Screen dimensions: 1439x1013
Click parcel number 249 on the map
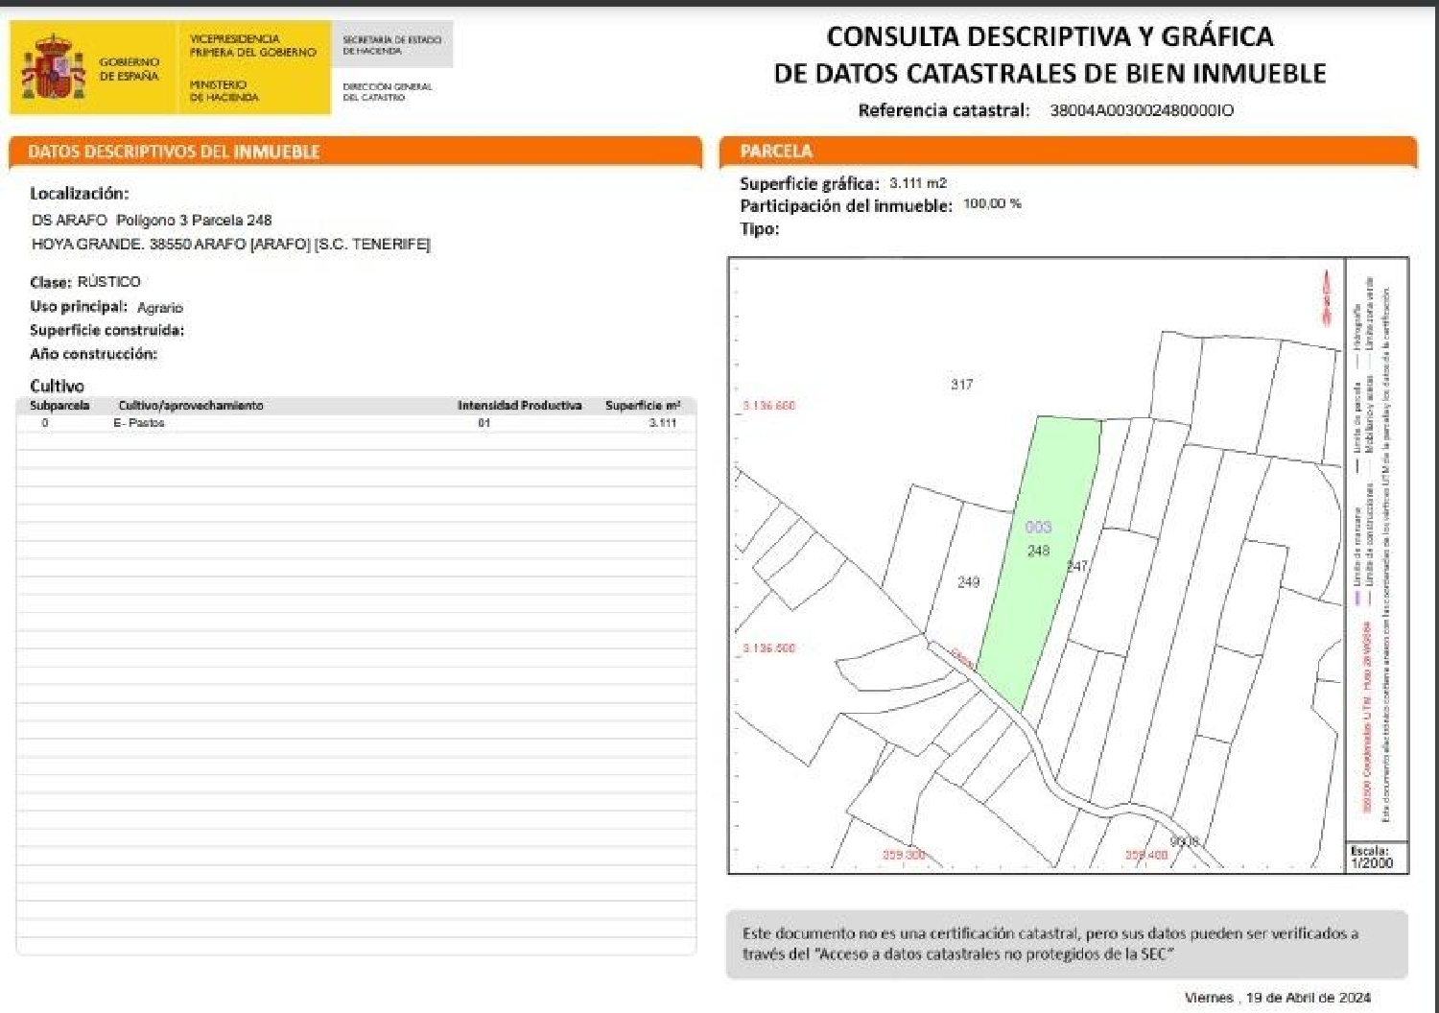coord(968,582)
